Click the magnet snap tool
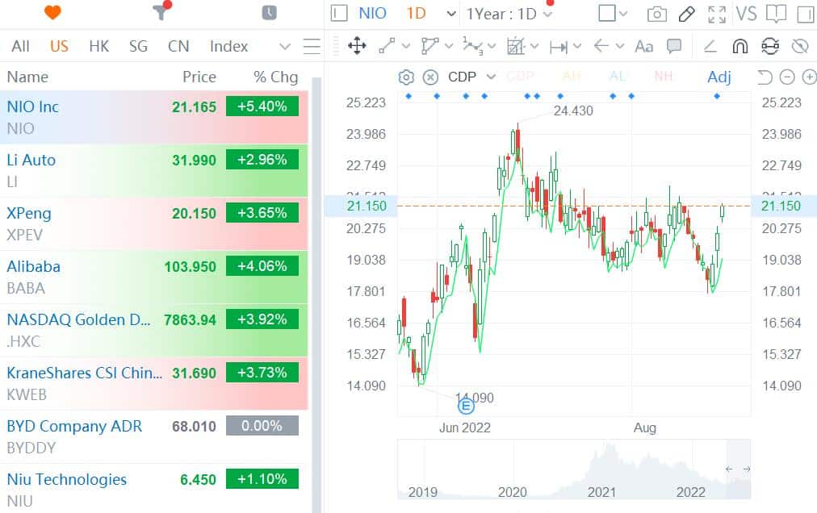 (x=740, y=46)
